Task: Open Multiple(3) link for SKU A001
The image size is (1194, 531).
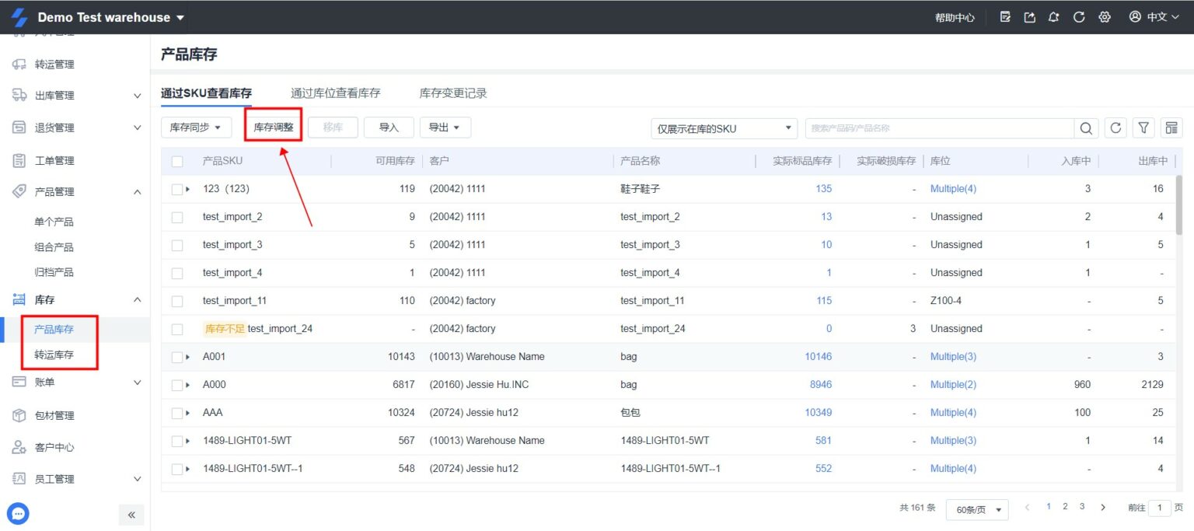Action: coord(953,356)
